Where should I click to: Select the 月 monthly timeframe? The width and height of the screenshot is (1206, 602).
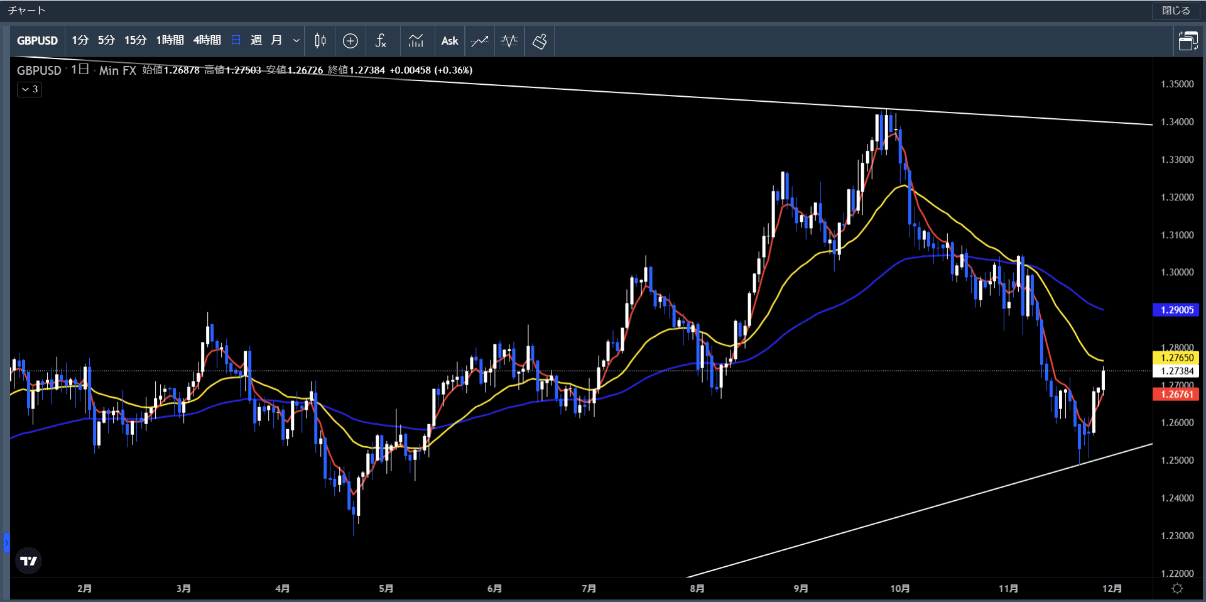click(x=276, y=40)
